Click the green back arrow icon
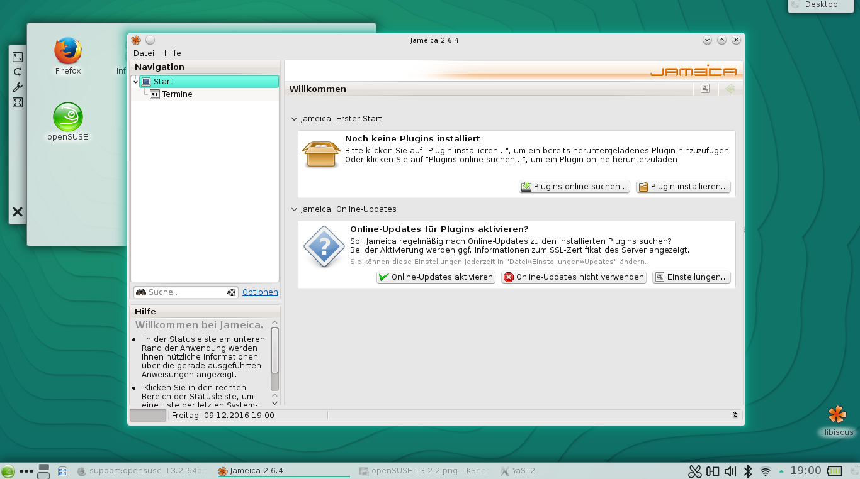 tap(730, 89)
